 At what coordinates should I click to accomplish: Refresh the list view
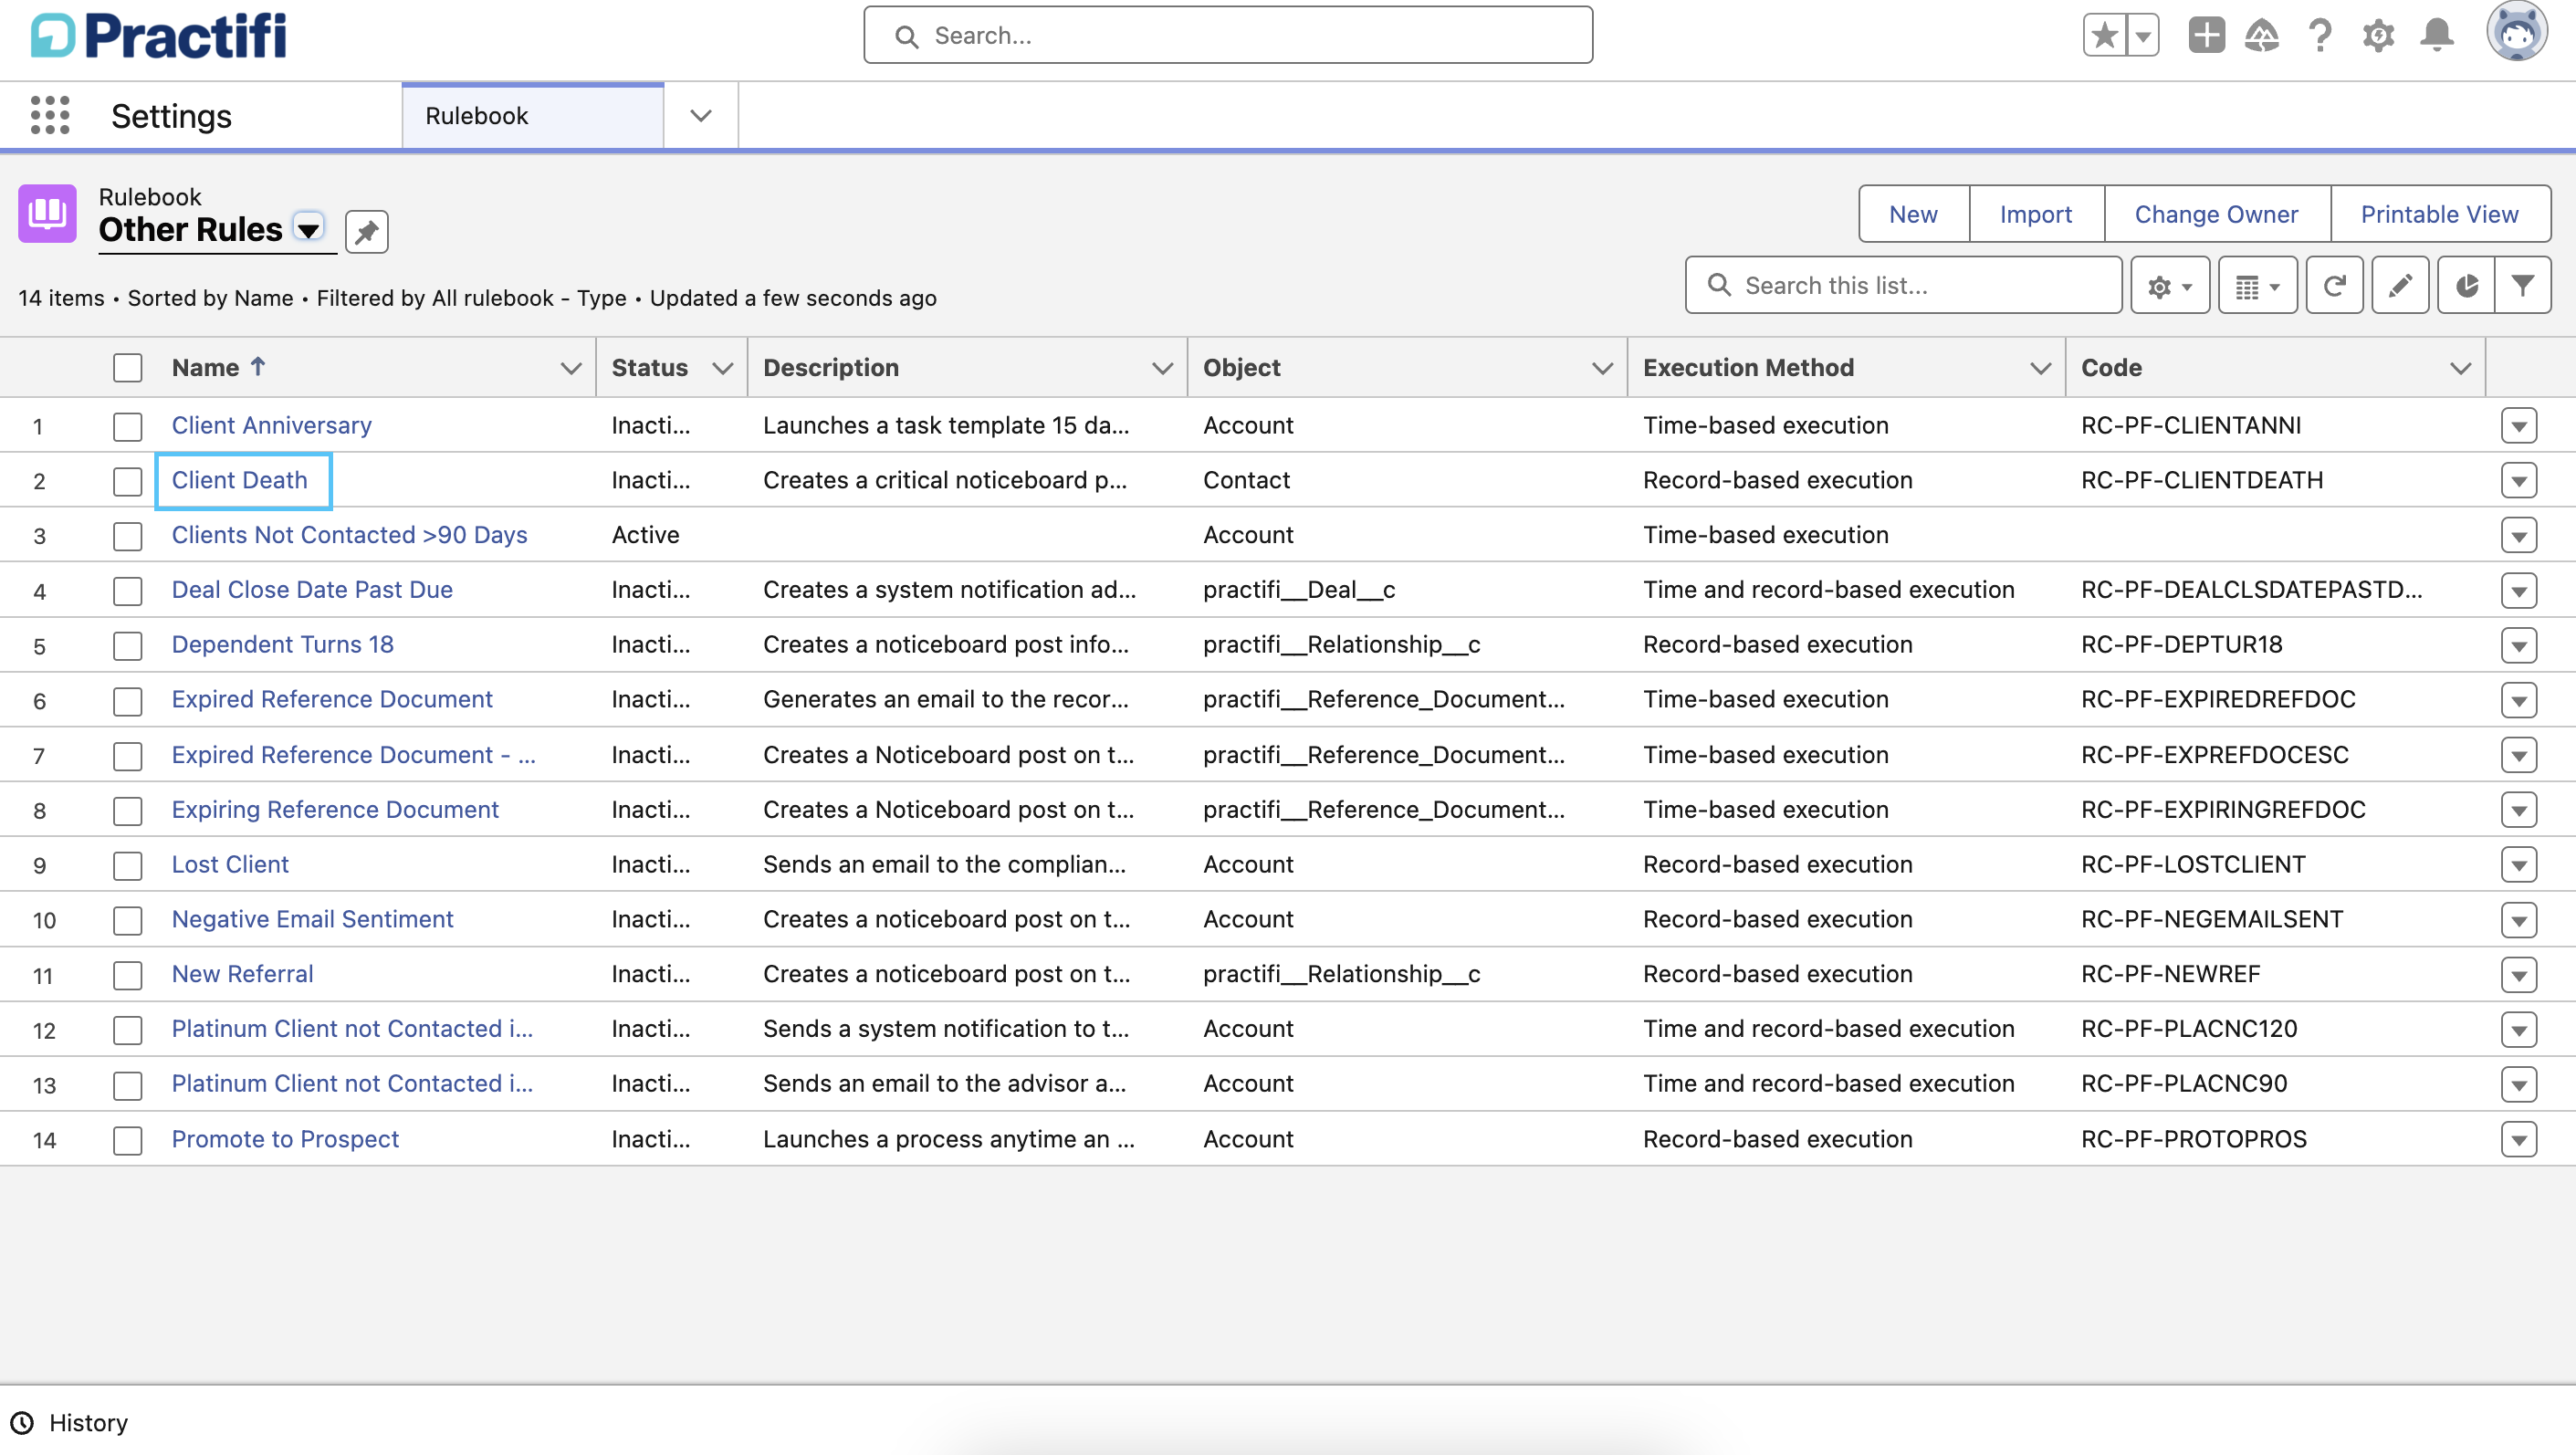pos(2334,286)
